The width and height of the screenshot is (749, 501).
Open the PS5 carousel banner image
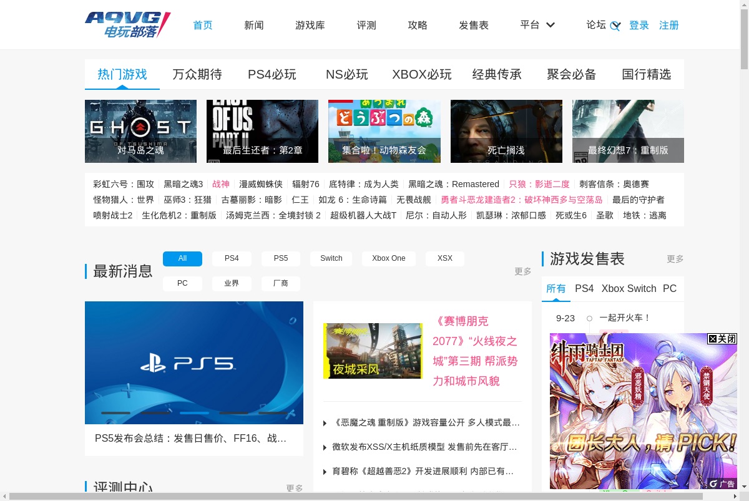[x=194, y=362]
